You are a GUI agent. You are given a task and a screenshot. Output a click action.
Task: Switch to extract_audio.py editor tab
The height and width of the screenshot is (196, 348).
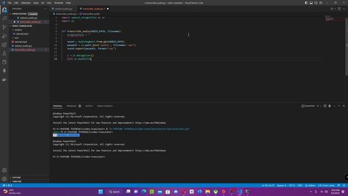click(64, 9)
